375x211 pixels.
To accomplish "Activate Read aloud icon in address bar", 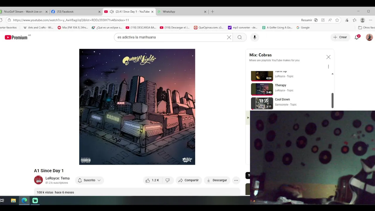I will [x=330, y=20].
